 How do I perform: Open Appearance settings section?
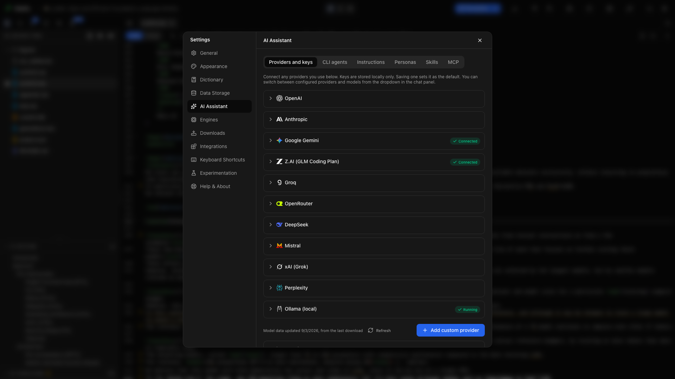tap(219, 66)
